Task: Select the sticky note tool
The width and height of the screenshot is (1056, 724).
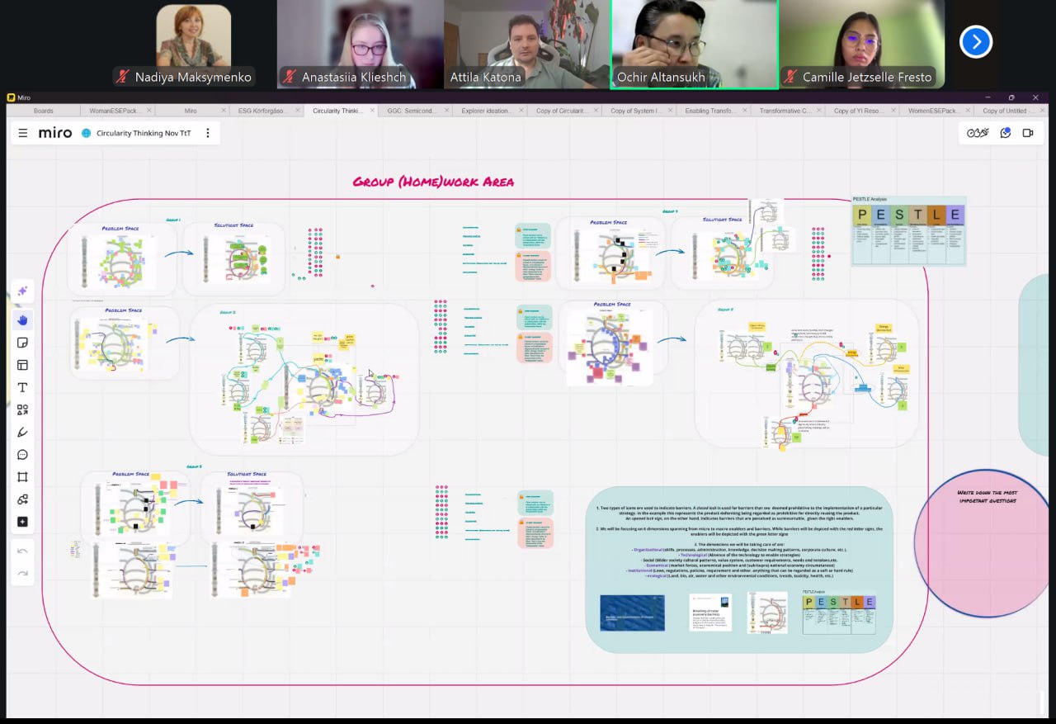Action: (22, 343)
